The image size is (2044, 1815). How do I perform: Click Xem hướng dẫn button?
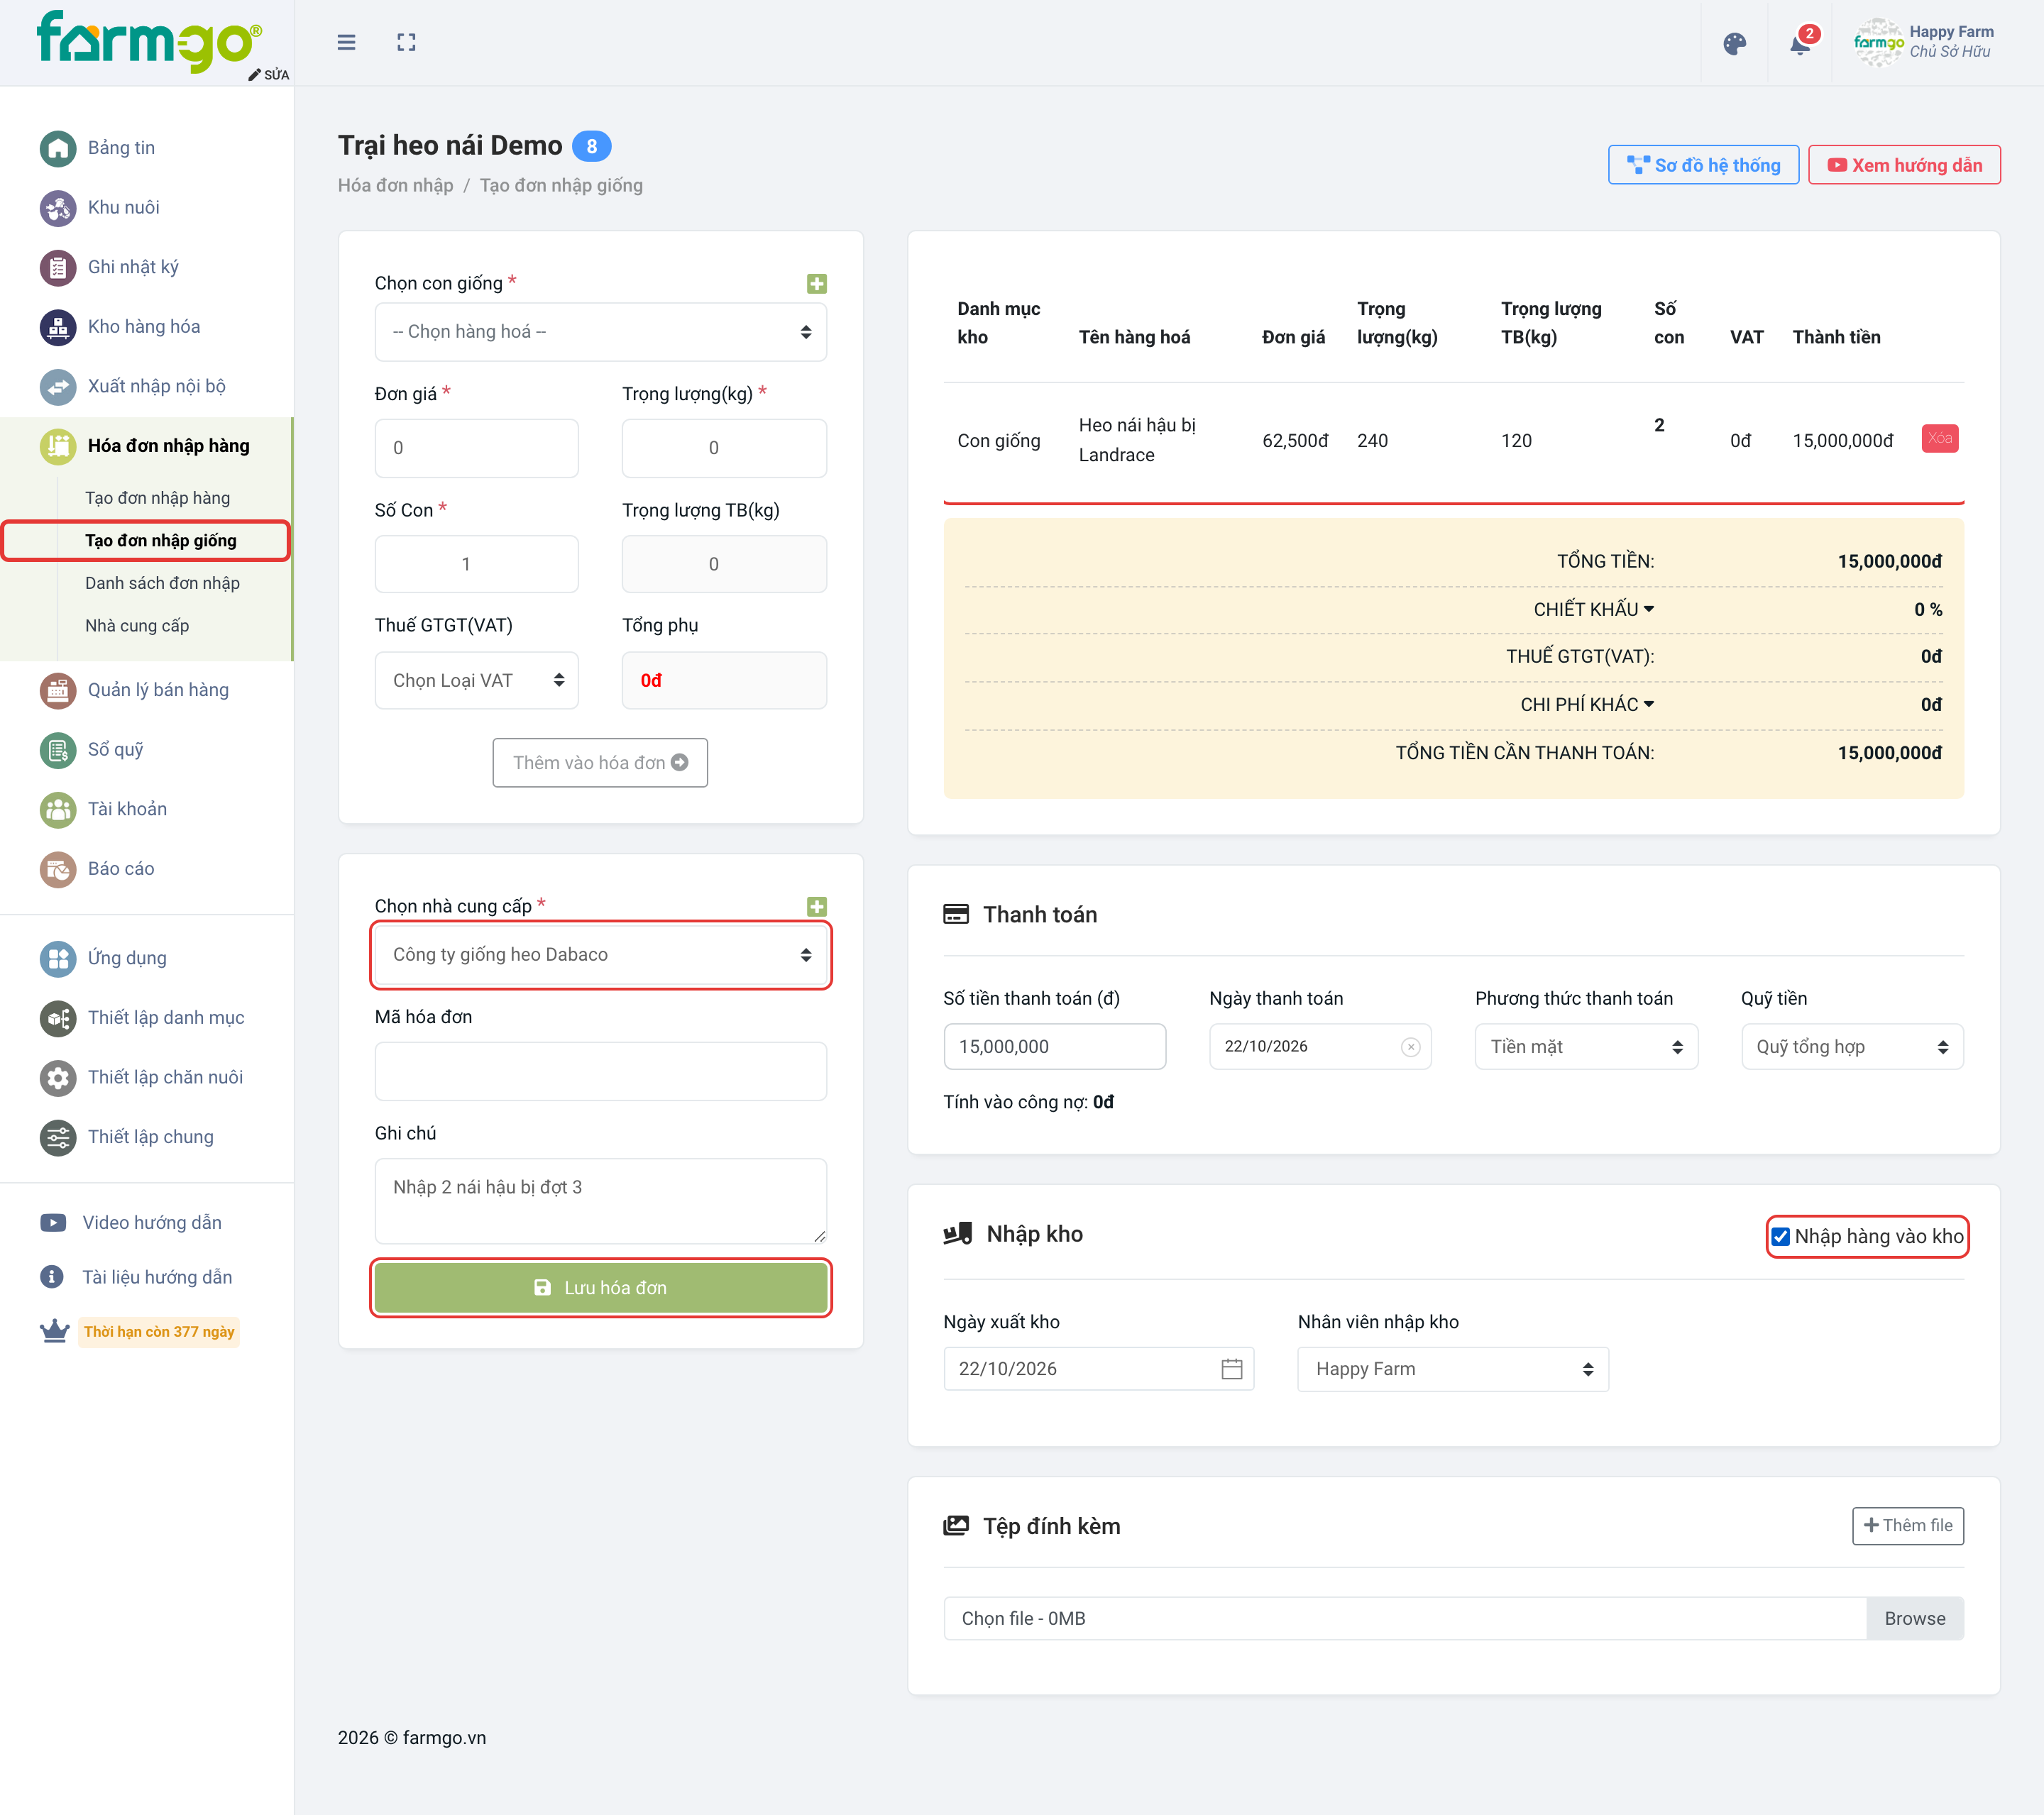[x=1904, y=165]
